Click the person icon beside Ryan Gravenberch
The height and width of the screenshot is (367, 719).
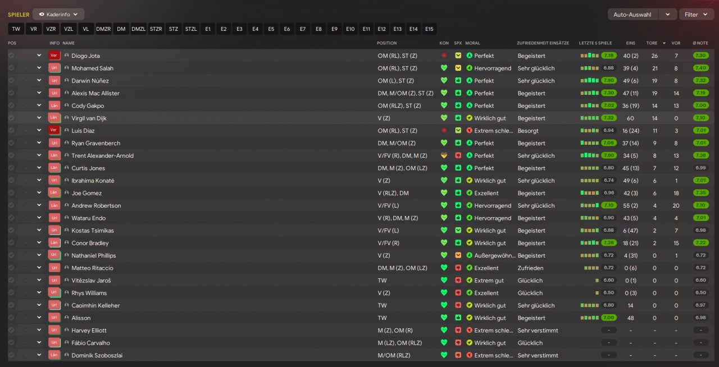[67, 143]
